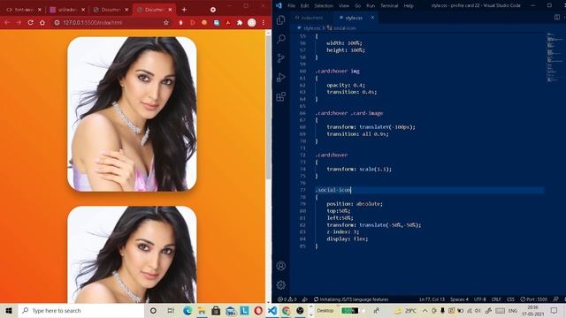Click the code minimap in VS Code

pyautogui.click(x=555, y=57)
